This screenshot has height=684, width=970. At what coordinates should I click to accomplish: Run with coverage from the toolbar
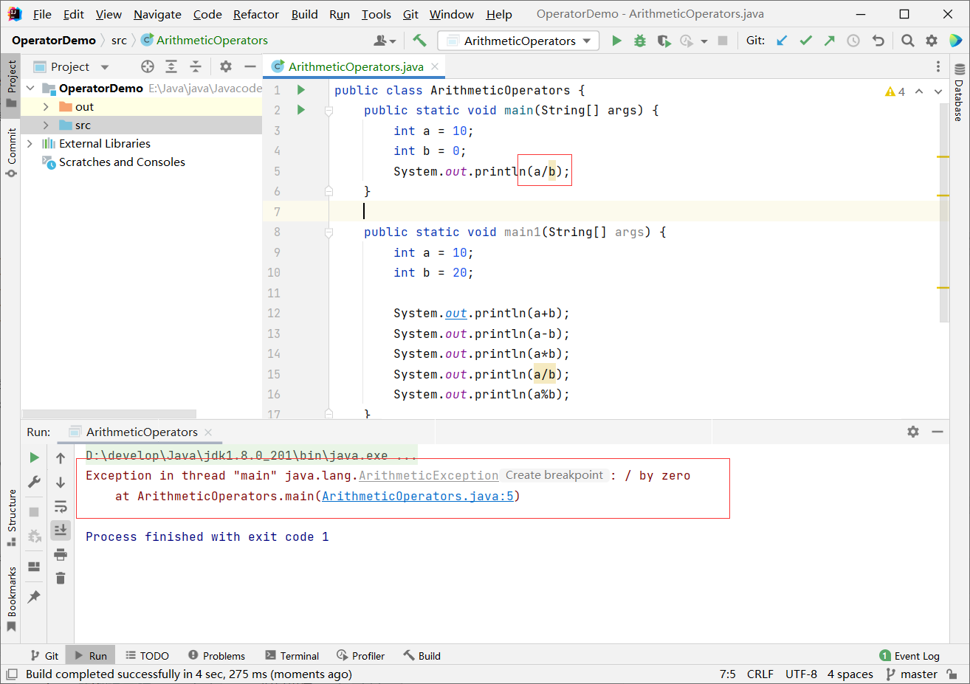[x=664, y=41]
